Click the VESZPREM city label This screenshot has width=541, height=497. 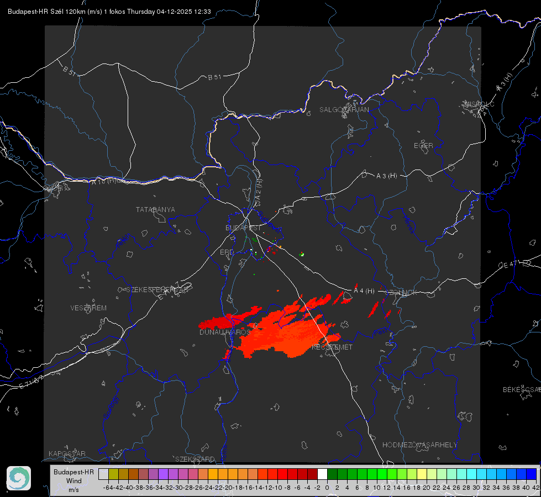[88, 308]
